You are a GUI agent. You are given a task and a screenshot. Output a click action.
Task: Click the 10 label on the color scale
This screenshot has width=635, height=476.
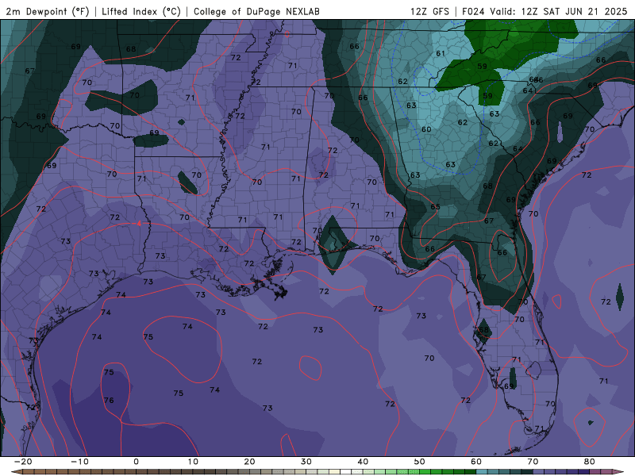click(x=193, y=462)
